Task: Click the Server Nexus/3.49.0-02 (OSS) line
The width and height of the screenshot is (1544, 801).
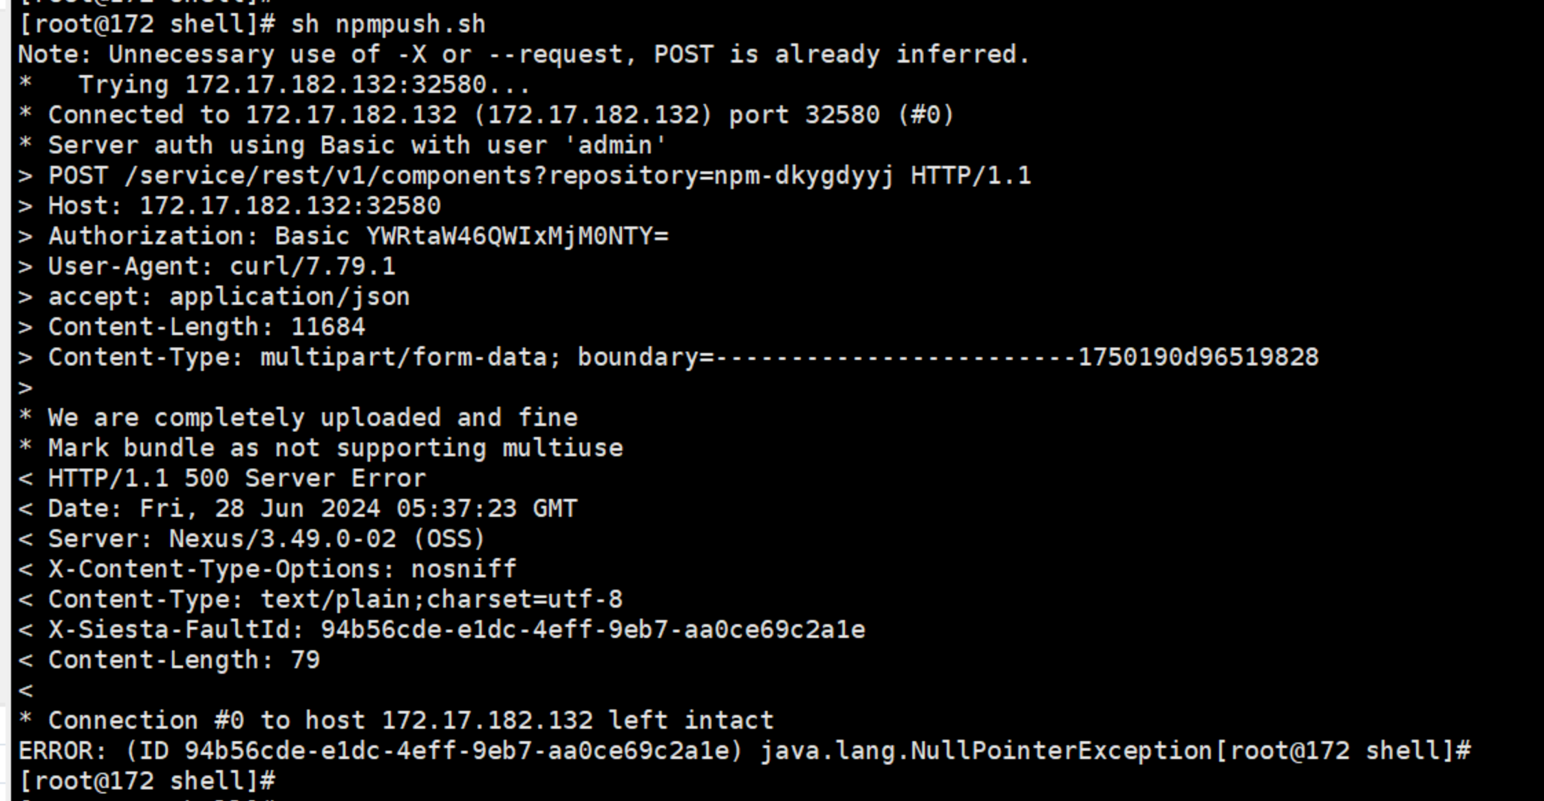Action: (x=252, y=539)
